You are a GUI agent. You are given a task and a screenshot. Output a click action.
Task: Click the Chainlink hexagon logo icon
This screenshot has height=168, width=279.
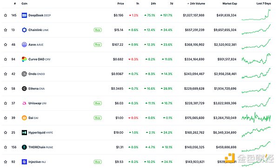click(24, 30)
